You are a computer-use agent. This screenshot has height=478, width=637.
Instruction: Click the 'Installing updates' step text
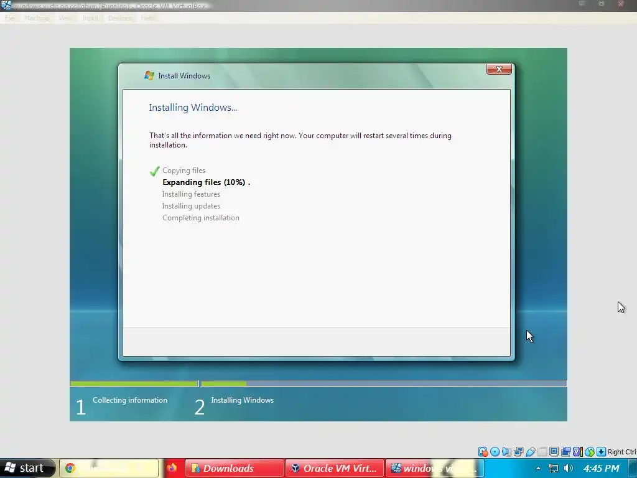point(192,205)
